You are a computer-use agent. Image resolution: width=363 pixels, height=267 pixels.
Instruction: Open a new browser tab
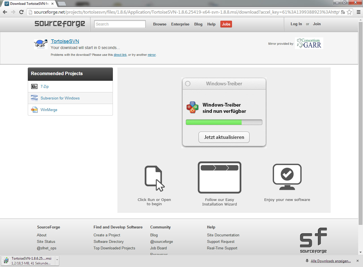click(x=62, y=4)
